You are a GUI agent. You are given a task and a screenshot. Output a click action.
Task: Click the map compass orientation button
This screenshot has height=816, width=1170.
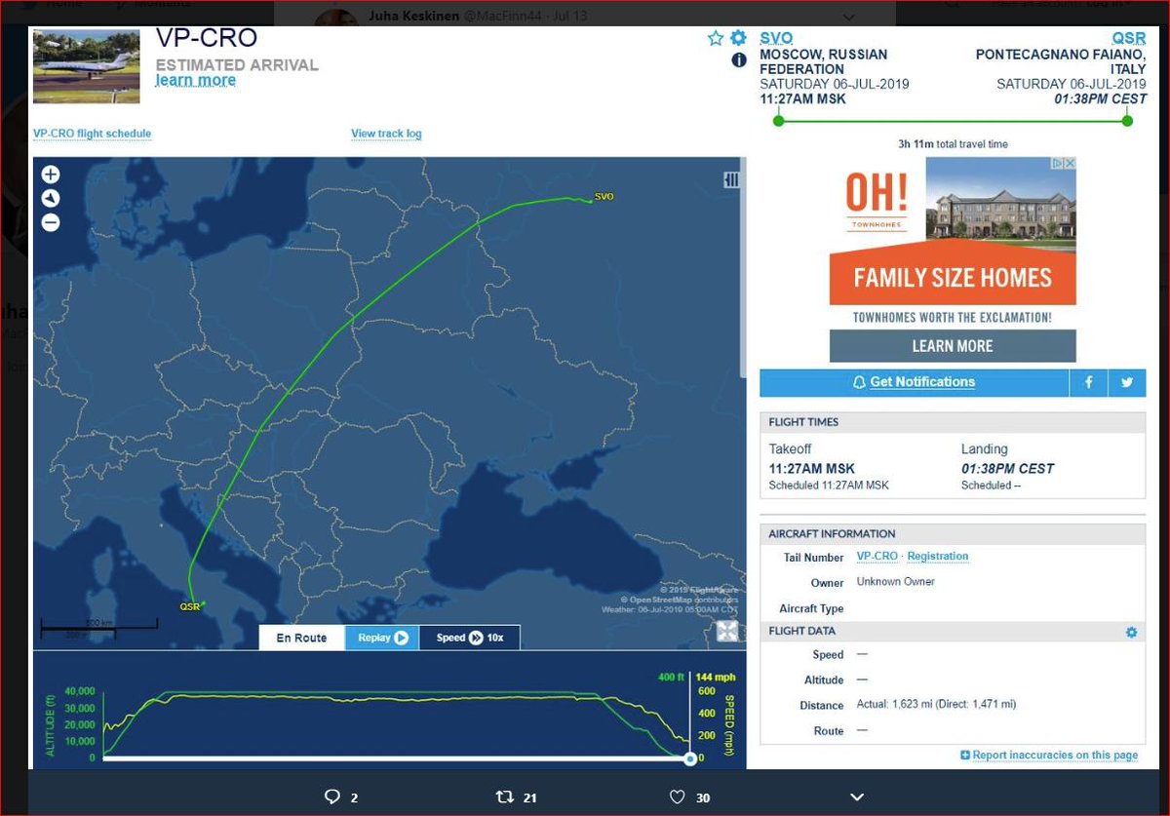[51, 199]
